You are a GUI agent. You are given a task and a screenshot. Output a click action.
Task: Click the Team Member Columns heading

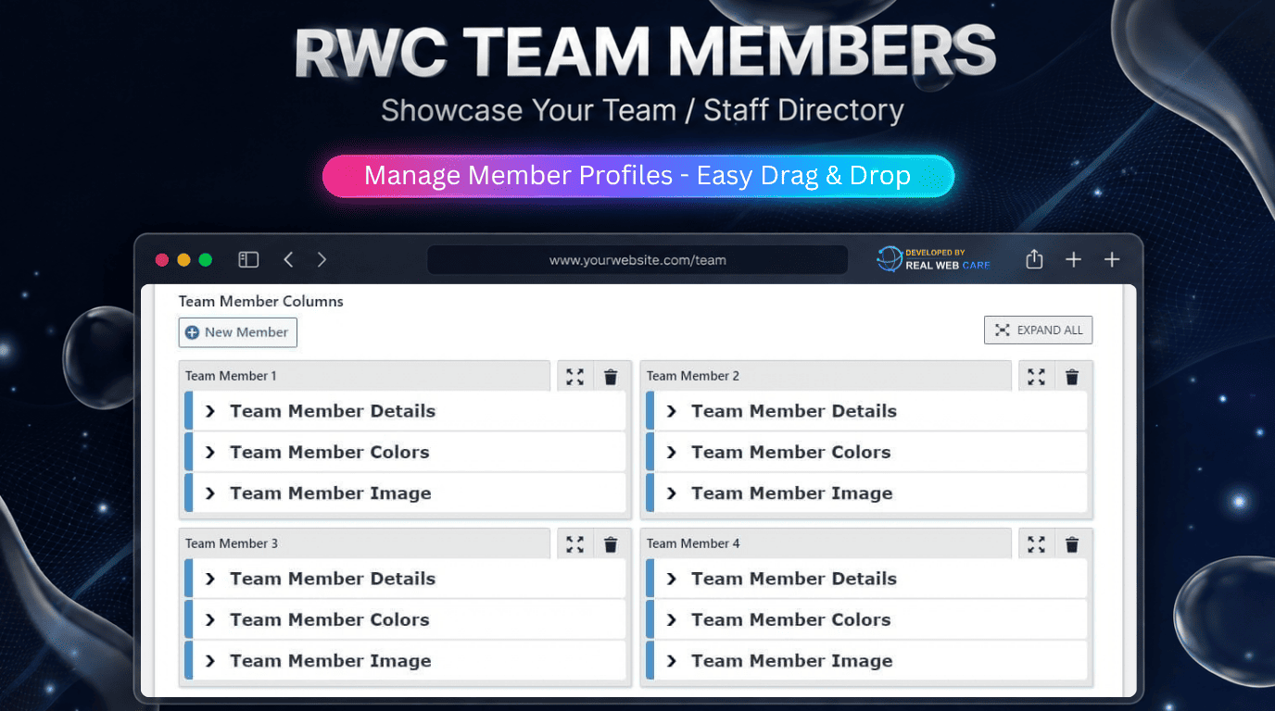coord(261,301)
